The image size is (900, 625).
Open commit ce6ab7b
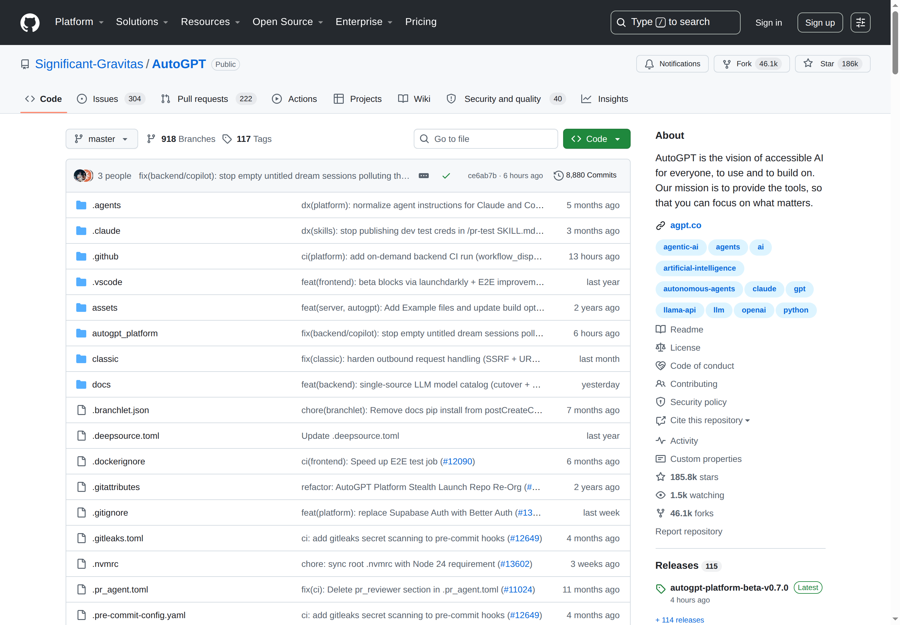click(x=482, y=176)
